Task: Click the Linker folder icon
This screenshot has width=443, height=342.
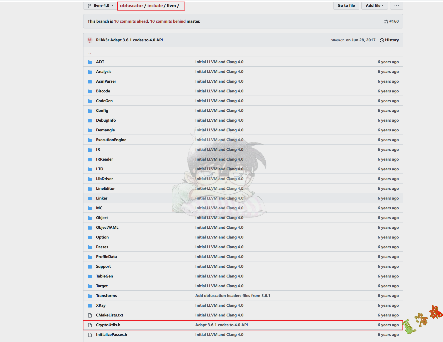Action: (90, 198)
